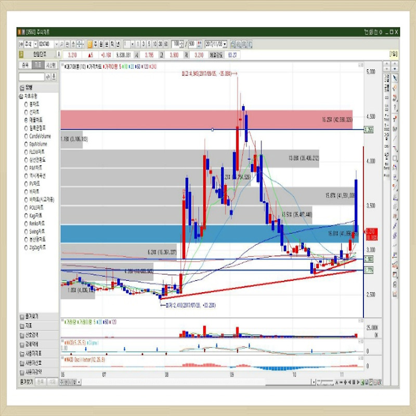Collapse the 유형 section header
The height and width of the screenshot is (416, 416).
pos(38,87)
